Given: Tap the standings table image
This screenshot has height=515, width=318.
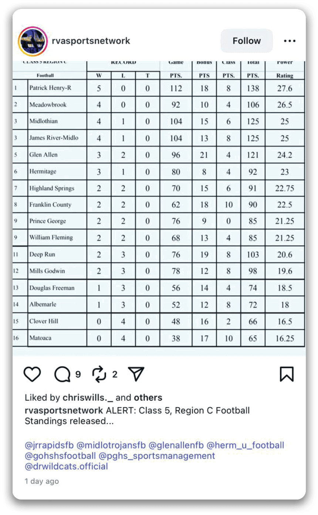Looking at the screenshot, I should point(159,204).
